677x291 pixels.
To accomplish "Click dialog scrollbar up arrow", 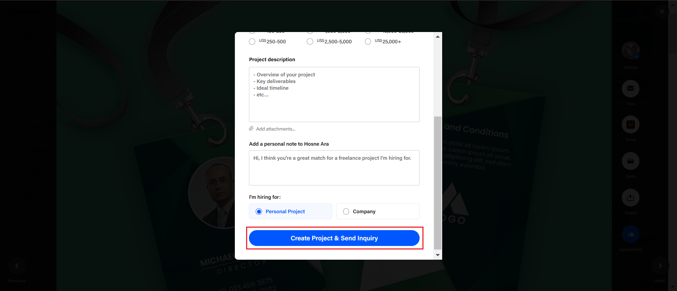I will click(x=438, y=37).
